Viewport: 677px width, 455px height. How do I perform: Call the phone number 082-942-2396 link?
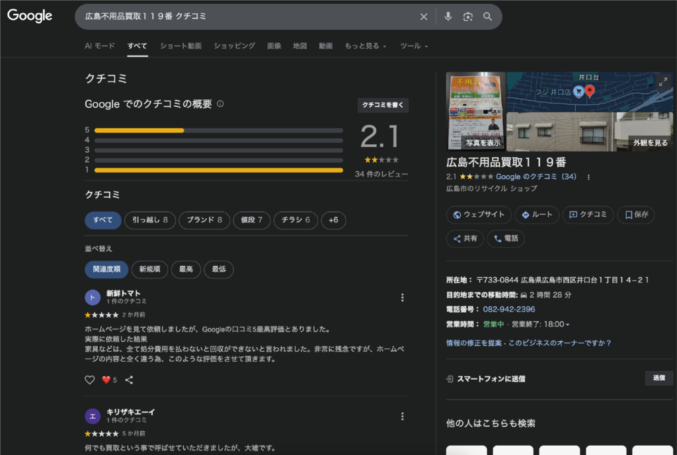pos(509,309)
